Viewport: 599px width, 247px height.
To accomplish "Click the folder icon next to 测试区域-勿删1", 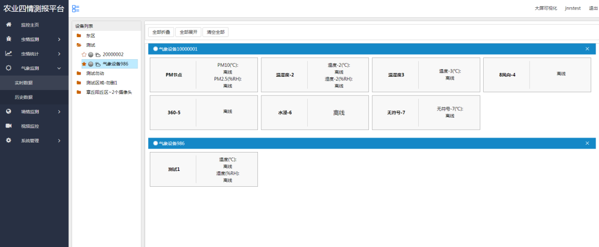I will pyautogui.click(x=79, y=82).
